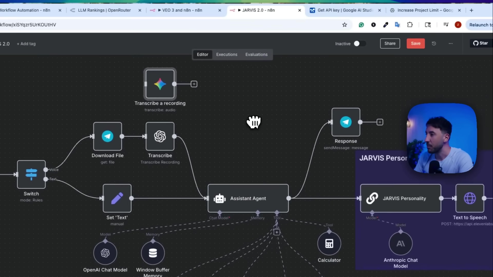Add a tool to Assistant Agent
Screen dimensions: 493x277
(277, 232)
